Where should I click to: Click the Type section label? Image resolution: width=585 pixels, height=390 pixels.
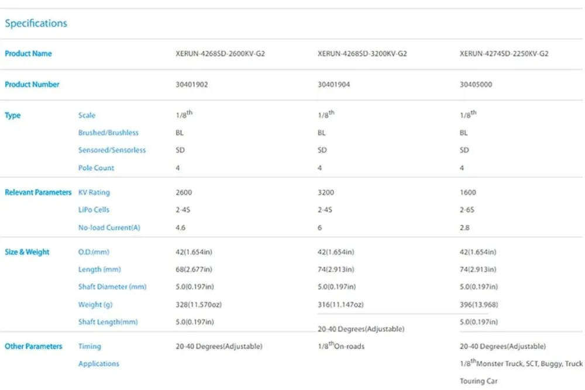pyautogui.click(x=13, y=115)
